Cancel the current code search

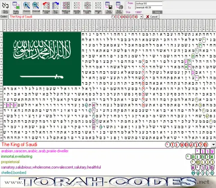151,17
